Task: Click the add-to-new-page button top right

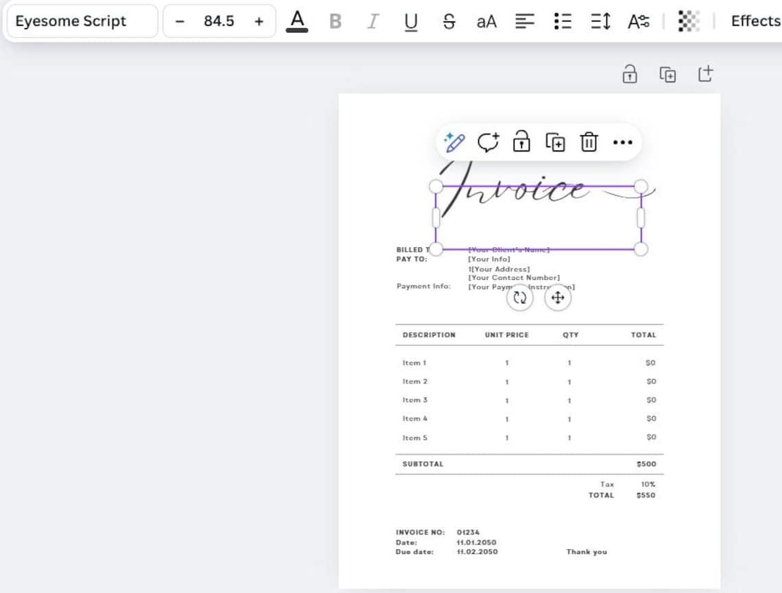Action: pos(705,73)
